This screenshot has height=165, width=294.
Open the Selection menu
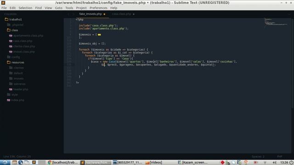(25, 8)
